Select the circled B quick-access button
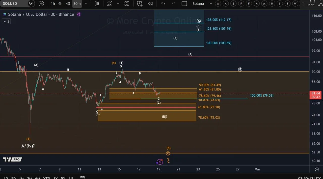The height and width of the screenshot is (179, 323). 234,4
